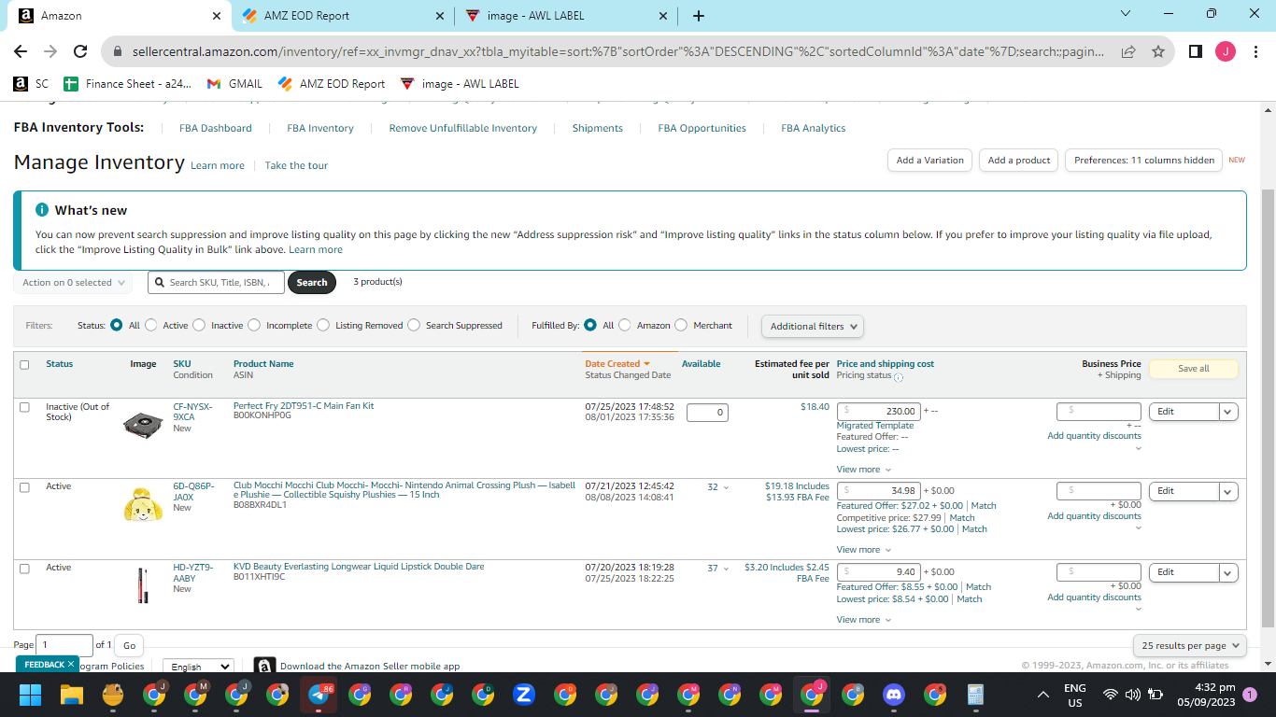Expand View more for the $34.98 listing
Image resolution: width=1276 pixels, height=717 pixels.
864,550
